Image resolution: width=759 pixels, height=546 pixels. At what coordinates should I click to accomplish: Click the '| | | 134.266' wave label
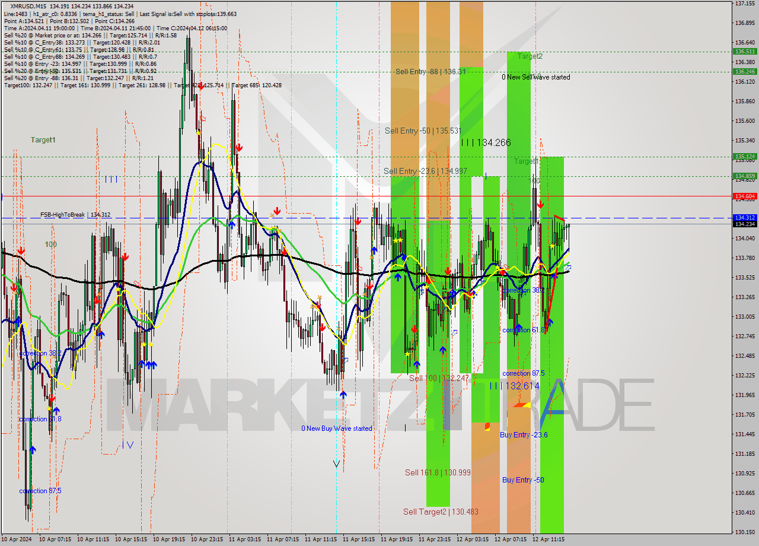click(486, 142)
